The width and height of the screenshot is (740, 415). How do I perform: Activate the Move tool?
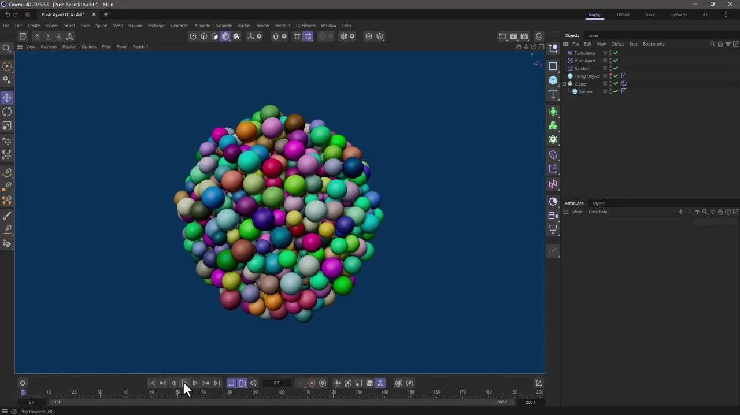pyautogui.click(x=7, y=98)
